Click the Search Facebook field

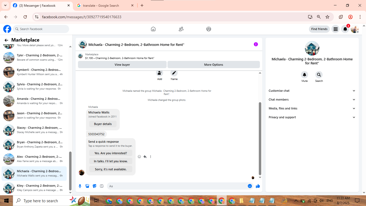click(41, 29)
